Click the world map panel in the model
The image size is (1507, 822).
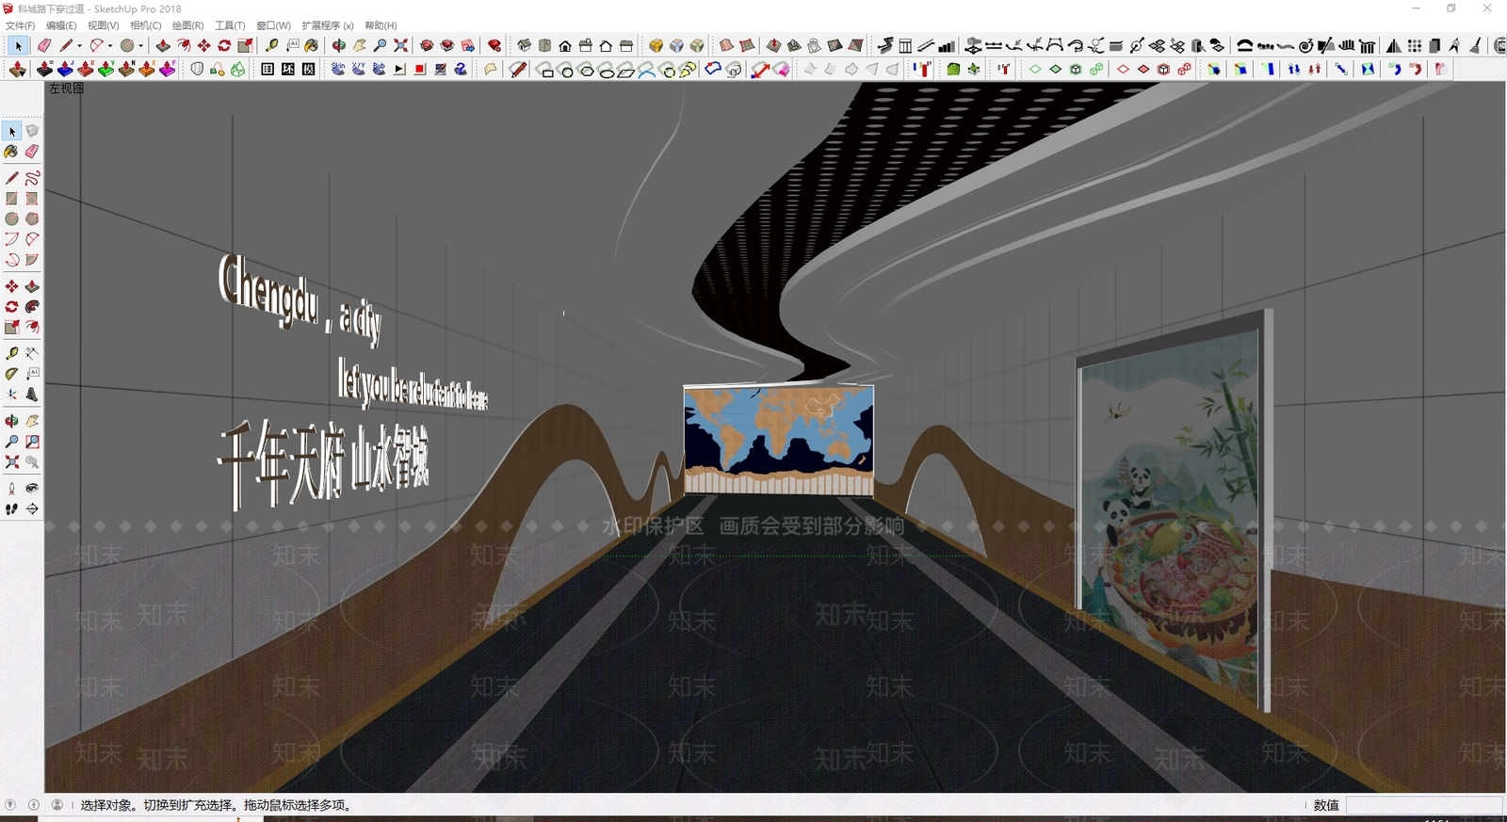point(779,440)
